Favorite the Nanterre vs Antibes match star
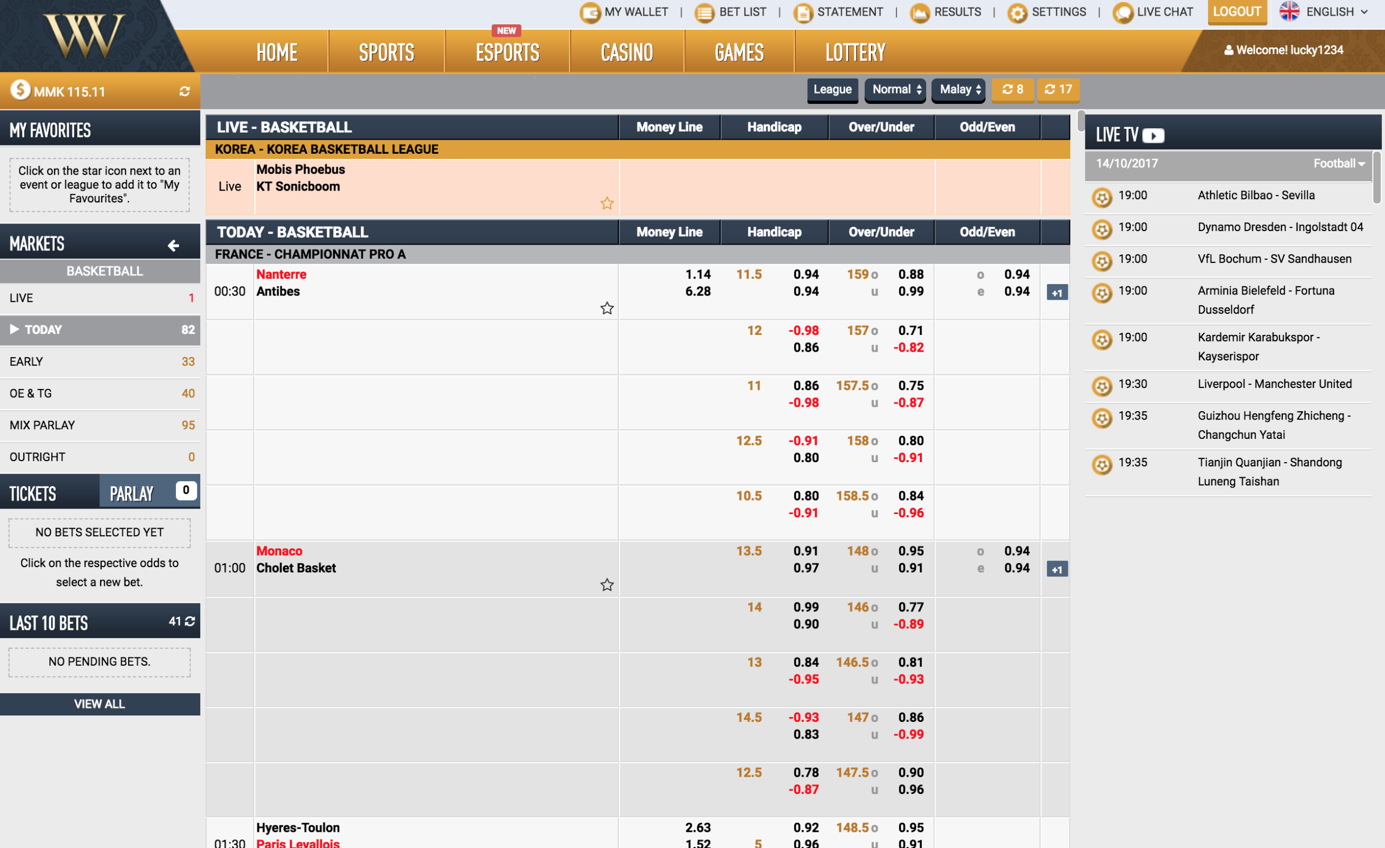The image size is (1385, 848). click(x=606, y=308)
